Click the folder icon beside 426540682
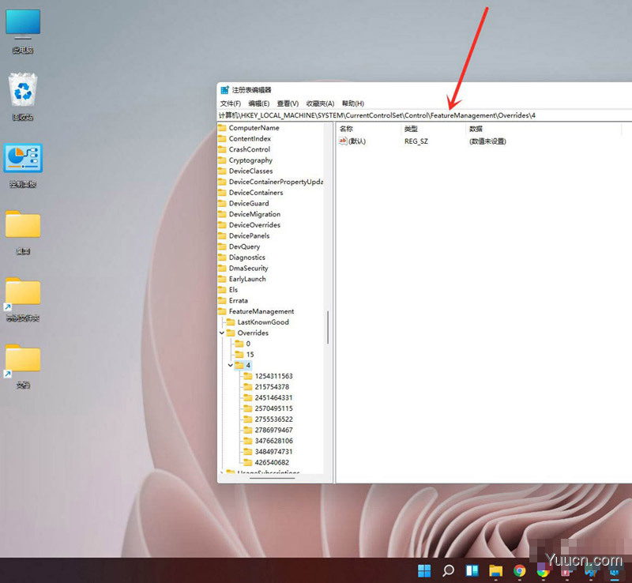Viewport: 632px width, 583px height. point(248,462)
